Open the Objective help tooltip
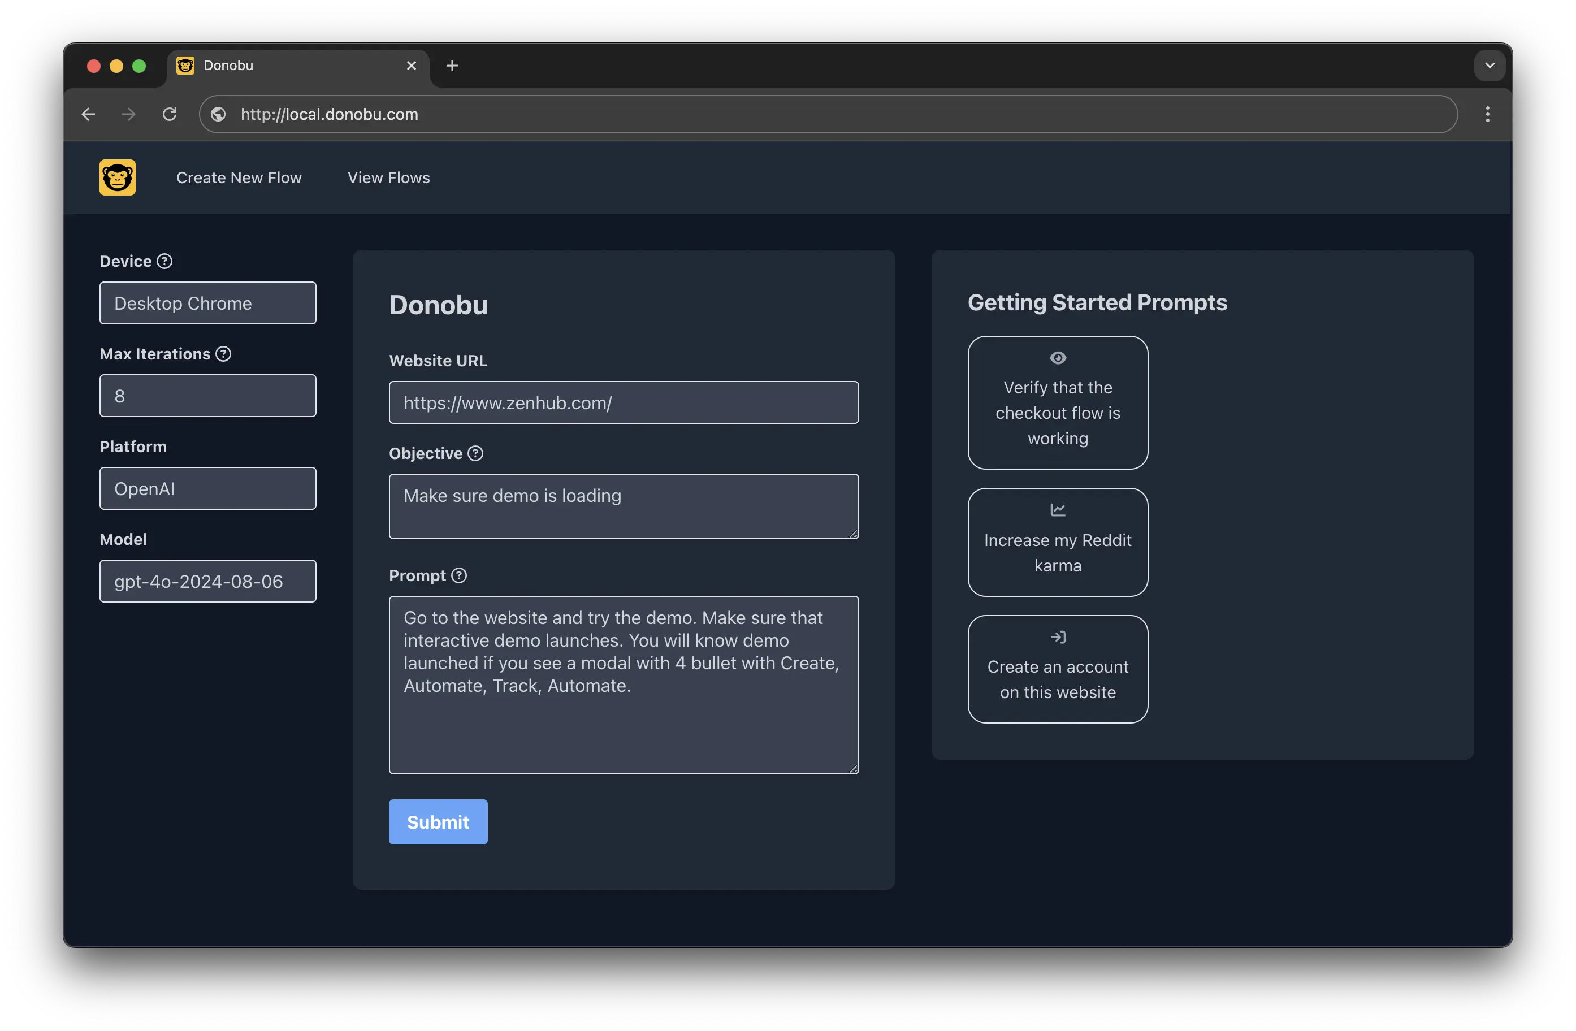This screenshot has height=1031, width=1576. click(475, 453)
